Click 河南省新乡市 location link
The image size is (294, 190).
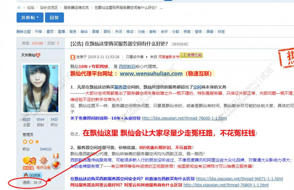[x=169, y=57]
